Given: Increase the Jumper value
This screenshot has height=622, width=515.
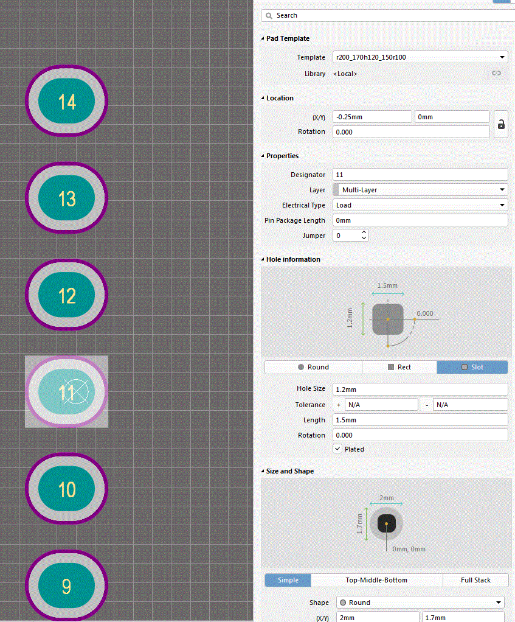Looking at the screenshot, I should (364, 232).
